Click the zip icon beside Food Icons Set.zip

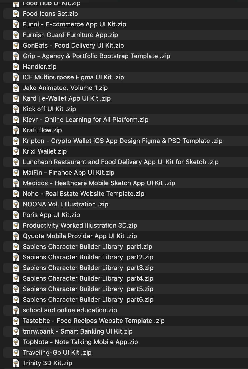(x=16, y=14)
